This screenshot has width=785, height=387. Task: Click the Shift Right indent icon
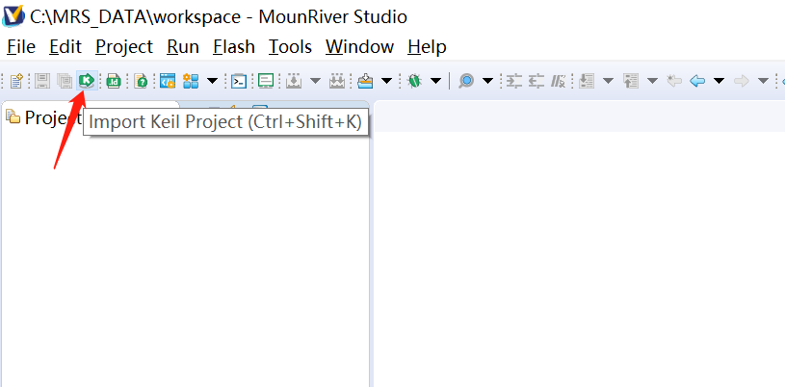tap(513, 81)
